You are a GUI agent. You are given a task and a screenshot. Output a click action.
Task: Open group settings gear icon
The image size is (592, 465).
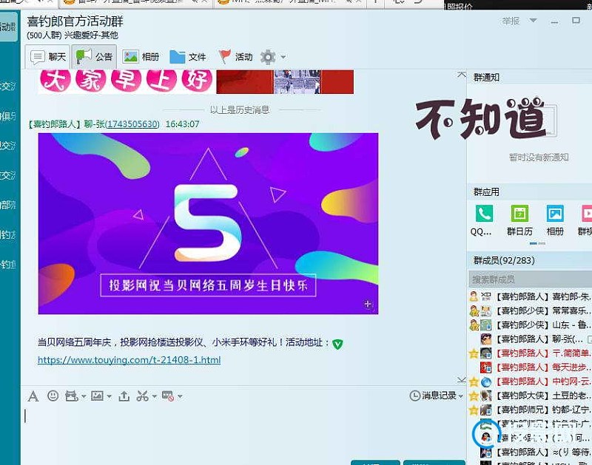tap(268, 57)
